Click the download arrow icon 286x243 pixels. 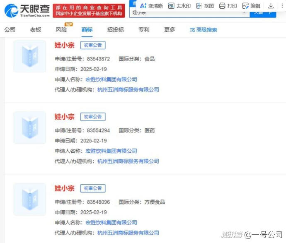click(x=271, y=6)
